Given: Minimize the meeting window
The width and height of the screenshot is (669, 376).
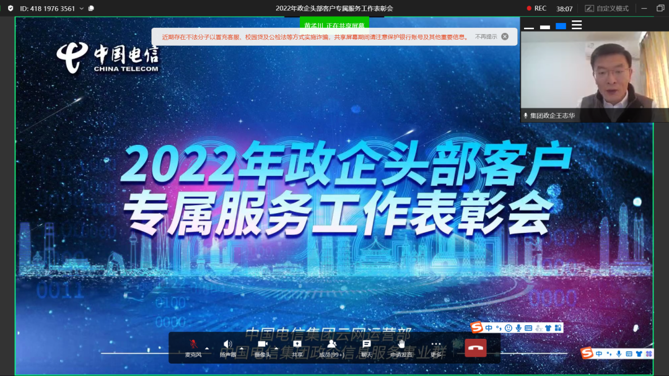Looking at the screenshot, I should pyautogui.click(x=644, y=8).
